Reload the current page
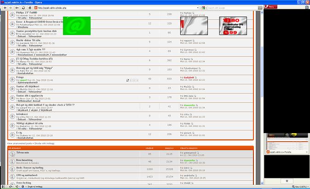Viewport: 310px width, 189px height. (x=23, y=8)
